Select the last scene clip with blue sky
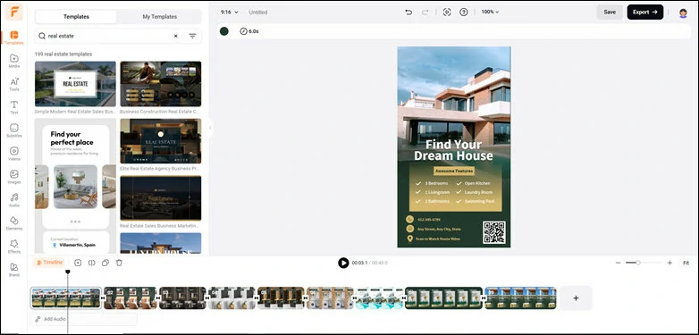The width and height of the screenshot is (699, 335). point(520,298)
